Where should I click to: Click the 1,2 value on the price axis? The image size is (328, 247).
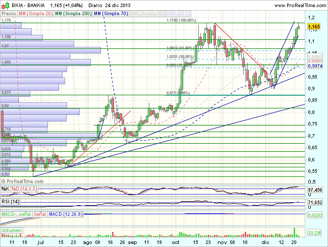pyautogui.click(x=311, y=18)
